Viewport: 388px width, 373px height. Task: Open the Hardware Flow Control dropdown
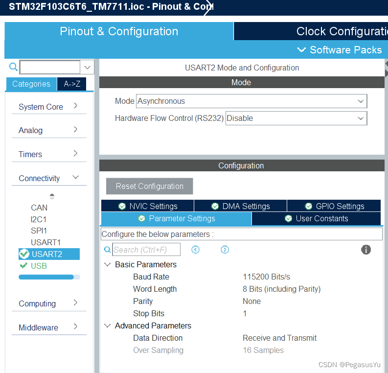tap(296, 118)
